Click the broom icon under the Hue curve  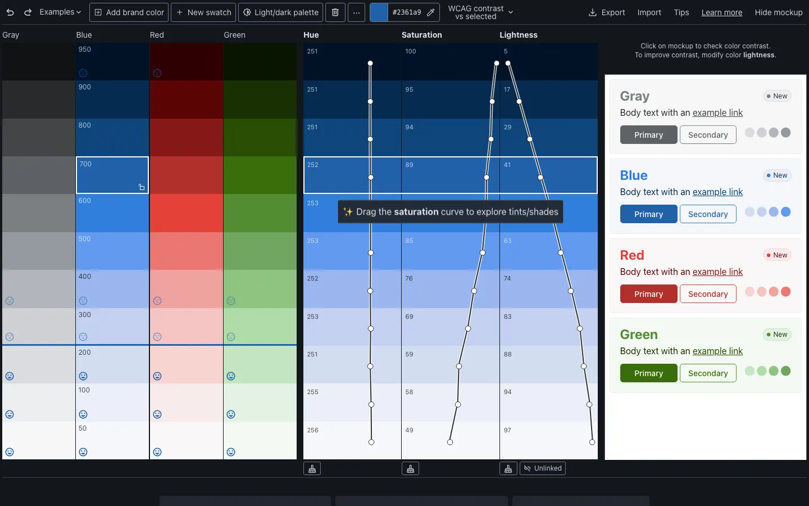tap(312, 468)
